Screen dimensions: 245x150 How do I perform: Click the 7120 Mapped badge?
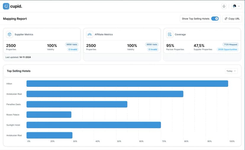[230, 44]
